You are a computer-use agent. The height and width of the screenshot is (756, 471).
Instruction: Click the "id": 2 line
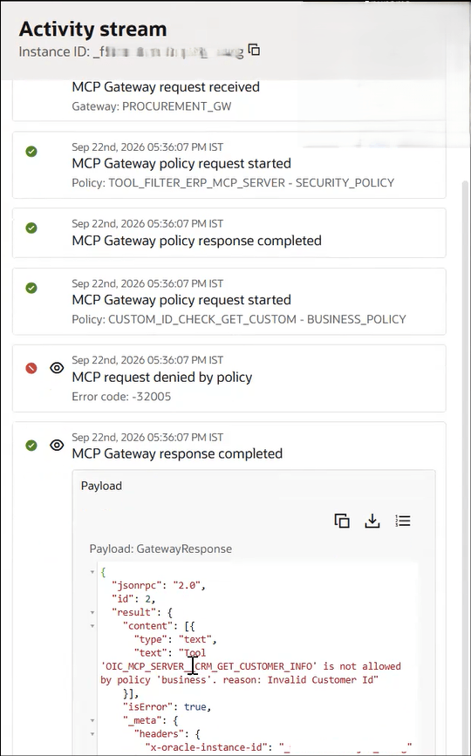133,599
